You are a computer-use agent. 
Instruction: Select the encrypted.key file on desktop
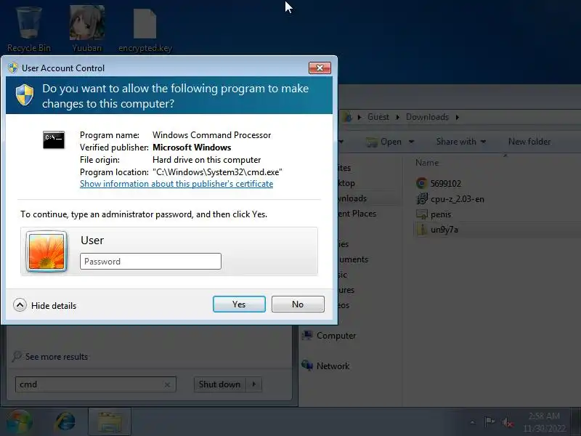click(145, 31)
